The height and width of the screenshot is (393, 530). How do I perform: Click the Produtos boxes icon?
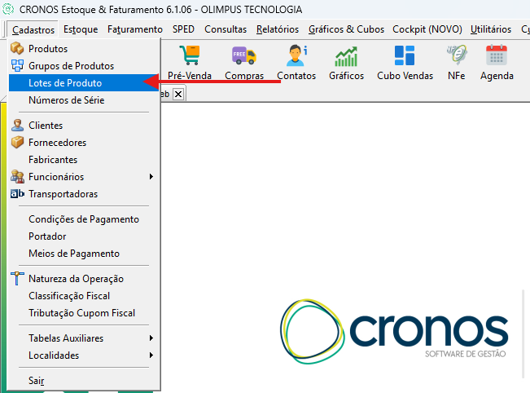pos(17,48)
